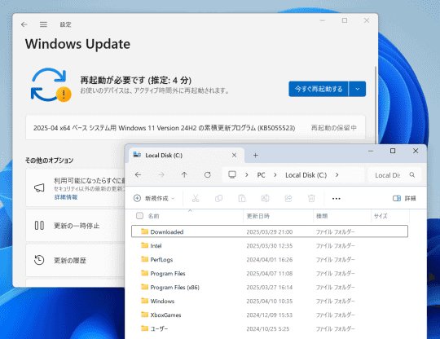Open the three-dot See more menu
The width and height of the screenshot is (440, 339).
coord(337,198)
